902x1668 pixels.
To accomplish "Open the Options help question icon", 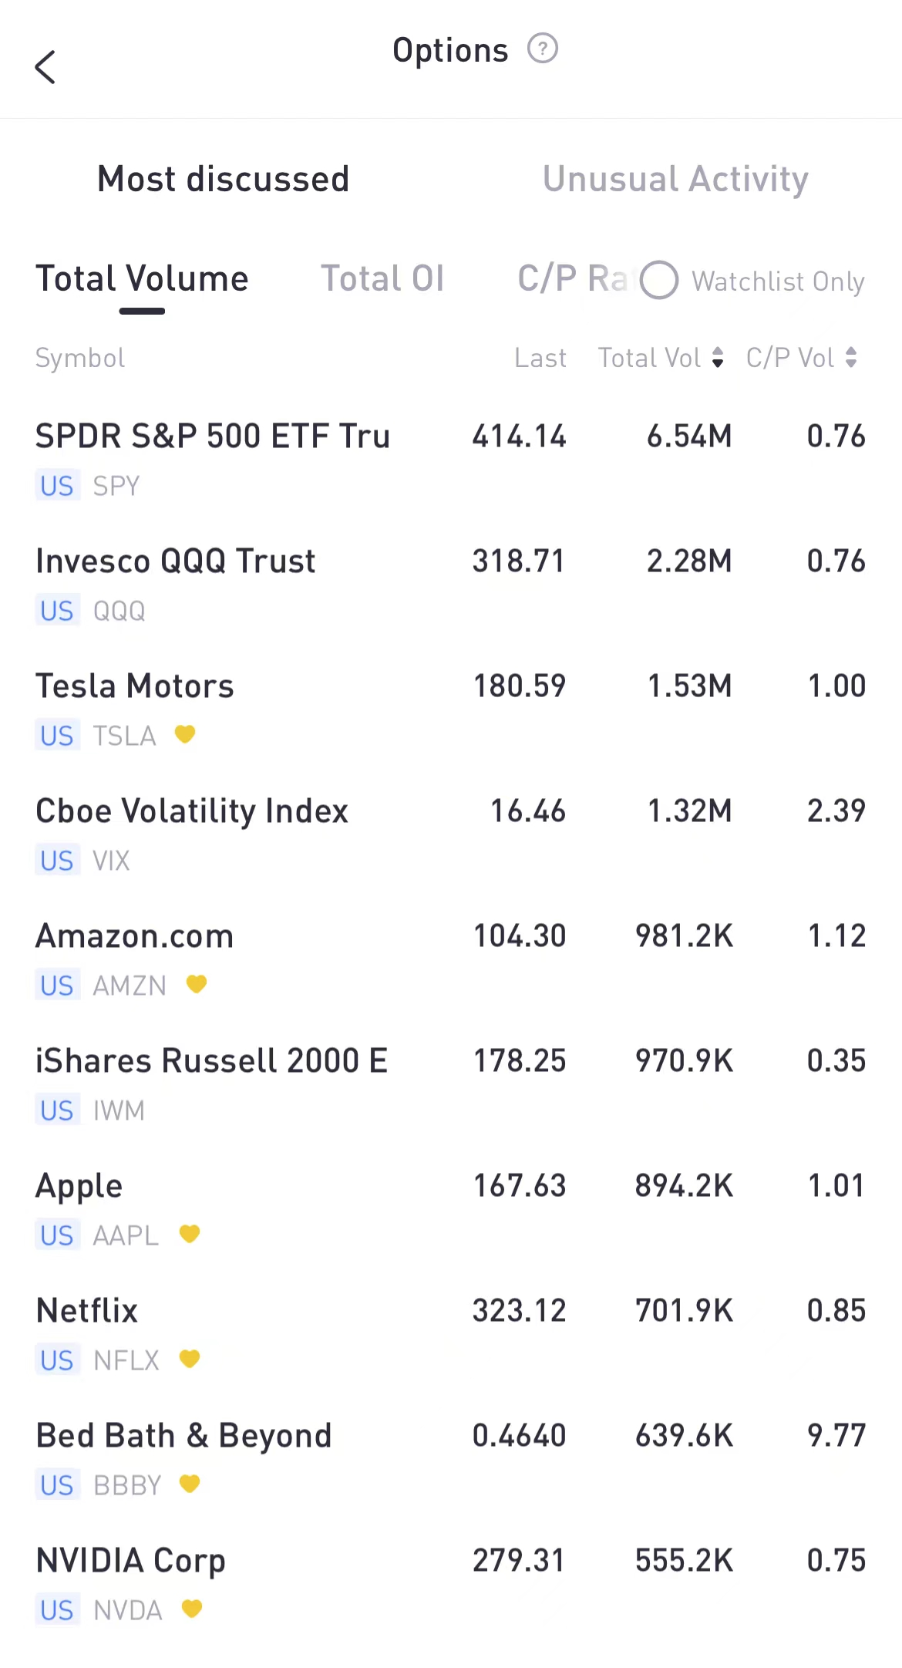I will coord(542,49).
